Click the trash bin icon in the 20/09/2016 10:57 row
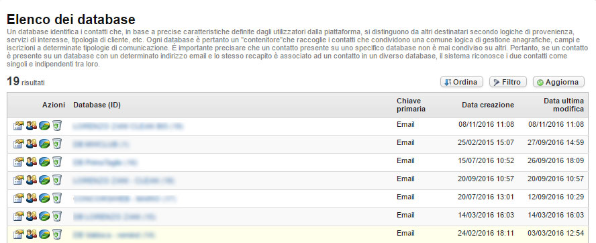596x243 pixels. (x=57, y=180)
